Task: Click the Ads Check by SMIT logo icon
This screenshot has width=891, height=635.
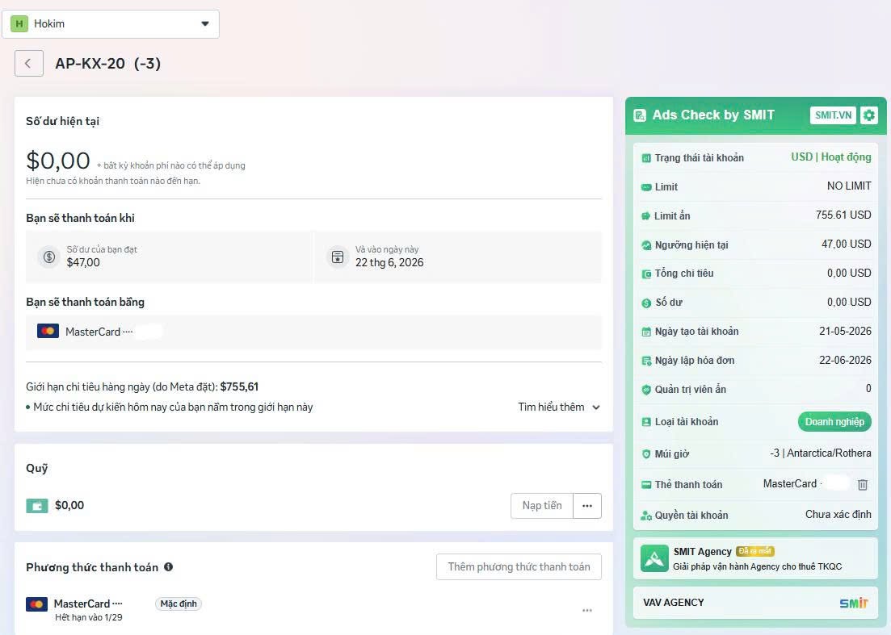Action: (640, 115)
